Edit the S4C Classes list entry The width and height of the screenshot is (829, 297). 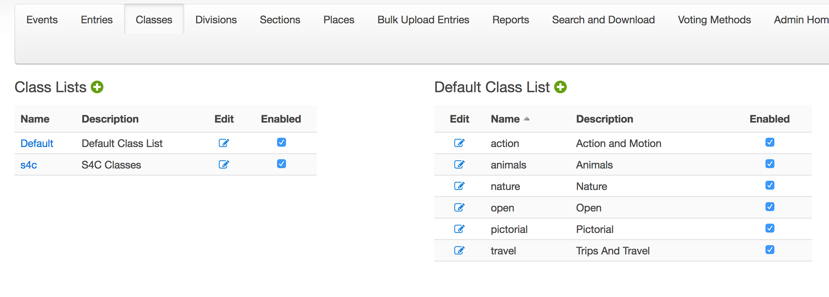point(224,164)
